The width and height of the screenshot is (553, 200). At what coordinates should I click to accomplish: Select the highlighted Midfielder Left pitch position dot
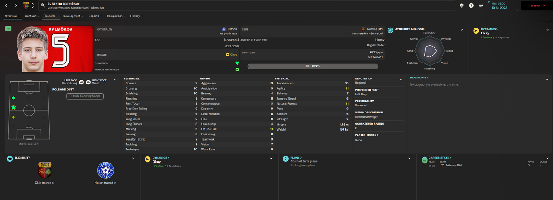click(13, 108)
